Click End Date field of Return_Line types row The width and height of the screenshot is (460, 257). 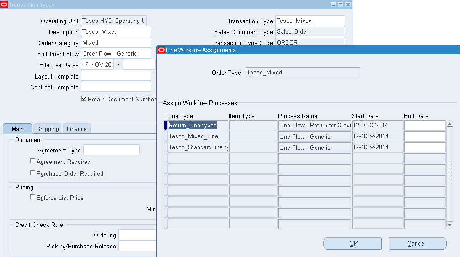coord(425,125)
